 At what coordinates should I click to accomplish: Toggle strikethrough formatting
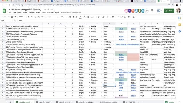77,17
